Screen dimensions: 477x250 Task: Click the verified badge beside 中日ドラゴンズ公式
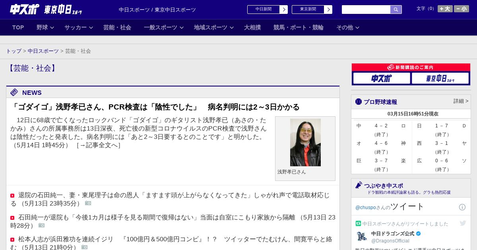coord(418,233)
